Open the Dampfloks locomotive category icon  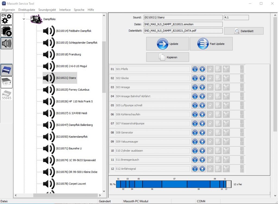[x=36, y=19]
